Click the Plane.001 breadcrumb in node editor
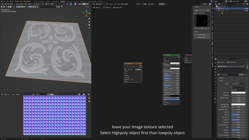249x140 pixels. coord(107,7)
